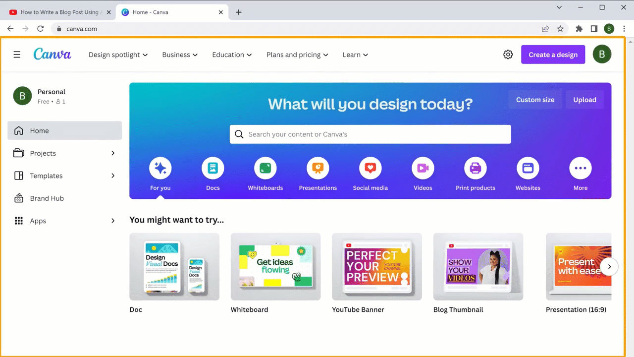634x357 pixels.
Task: Open the Chrome three-dot menu
Action: tap(624, 29)
